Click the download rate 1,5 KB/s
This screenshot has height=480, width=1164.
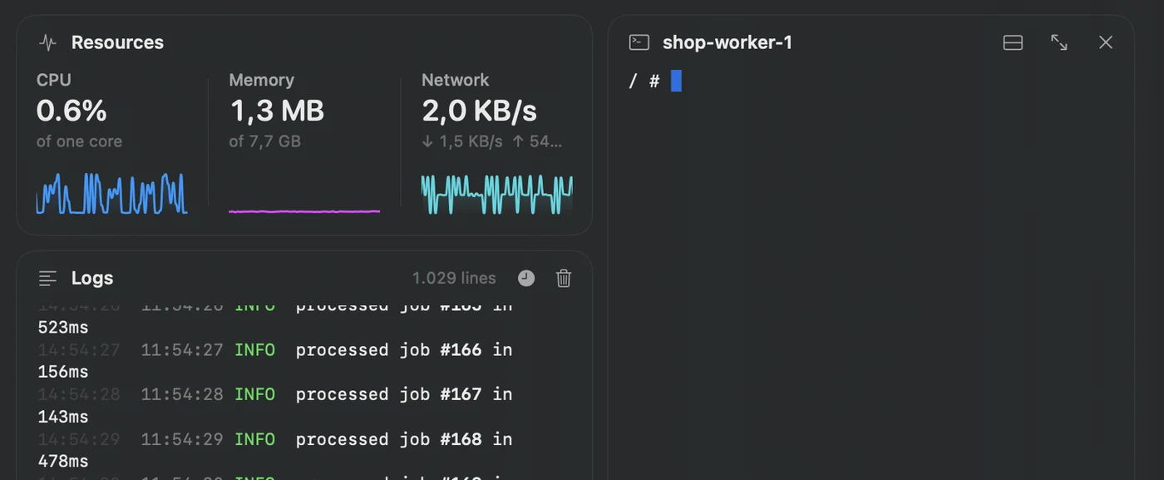[462, 141]
